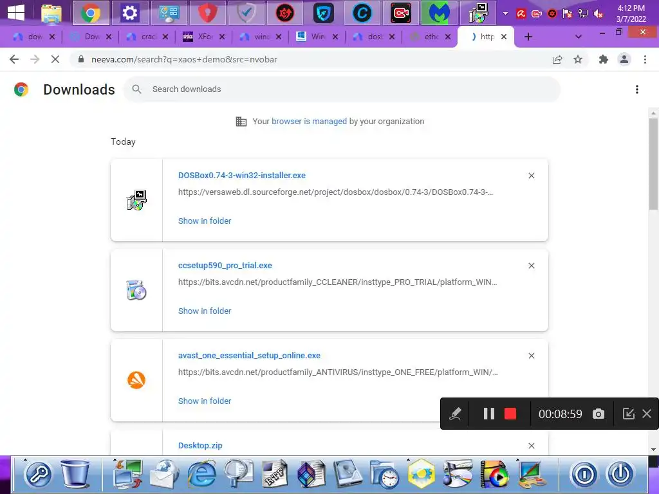
Task: Show ccsetup590_pro_trial.exe in folder
Action: 205,311
